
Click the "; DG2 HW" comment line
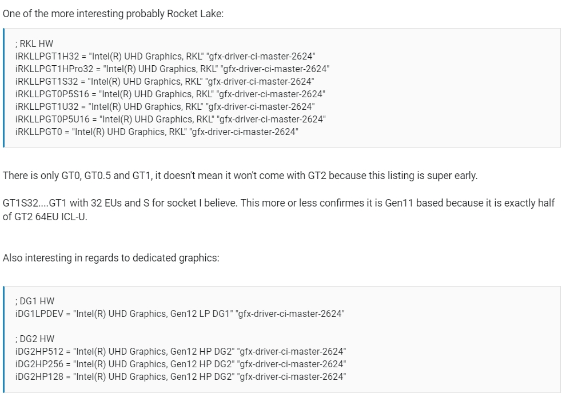point(35,339)
